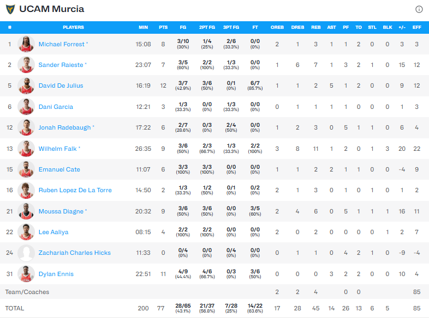Sort by 3PT FG column header
The image size is (429, 318).
pos(231,27)
